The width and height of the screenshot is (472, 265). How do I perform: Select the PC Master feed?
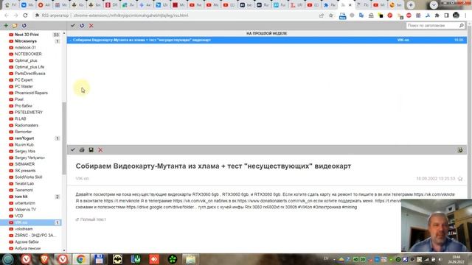(24, 87)
